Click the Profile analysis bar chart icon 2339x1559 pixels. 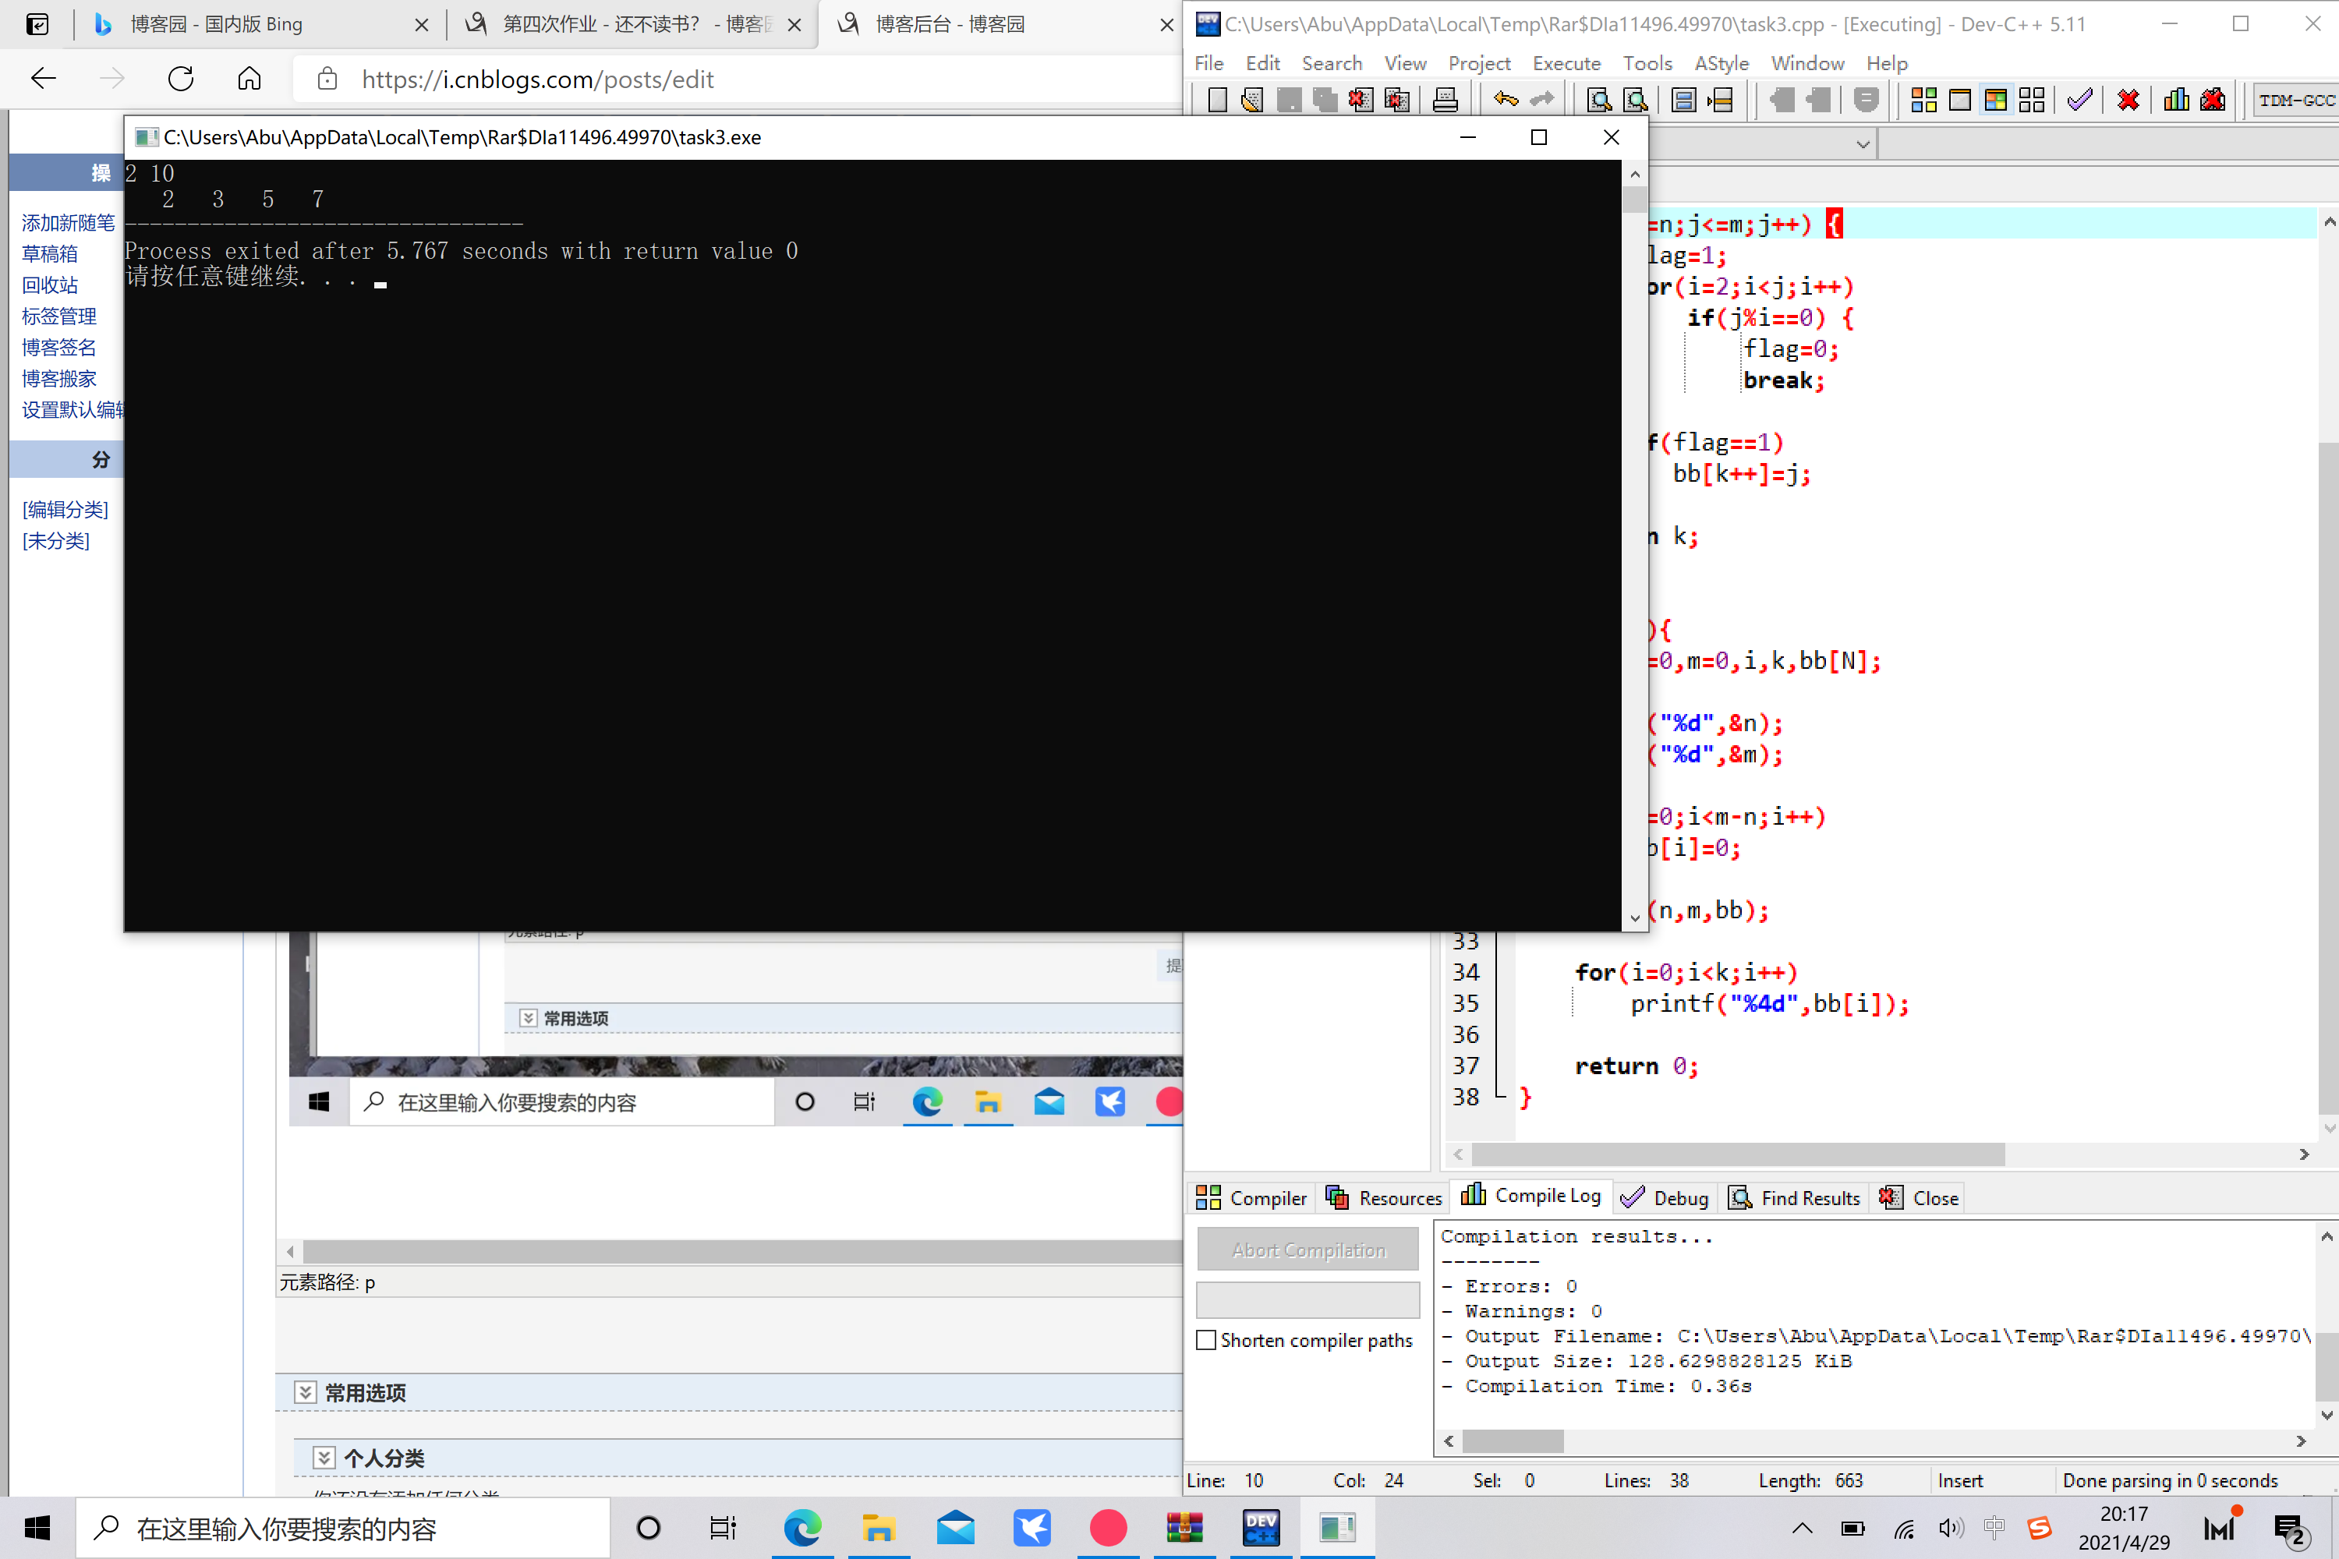coord(2176,100)
